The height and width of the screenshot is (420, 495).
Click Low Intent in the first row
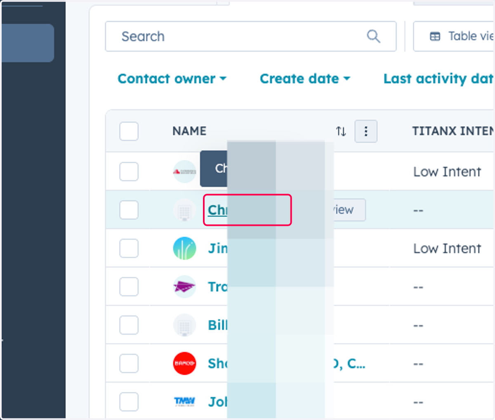(447, 171)
